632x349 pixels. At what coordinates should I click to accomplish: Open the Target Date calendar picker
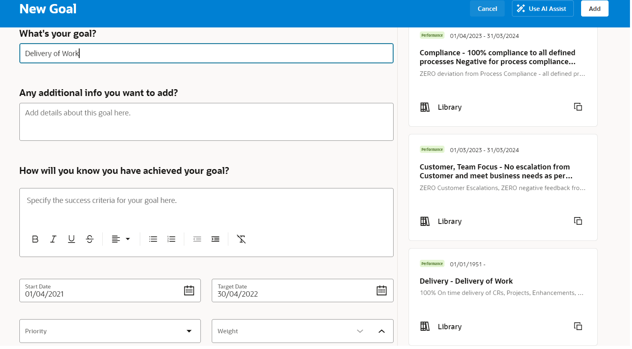[381, 290]
